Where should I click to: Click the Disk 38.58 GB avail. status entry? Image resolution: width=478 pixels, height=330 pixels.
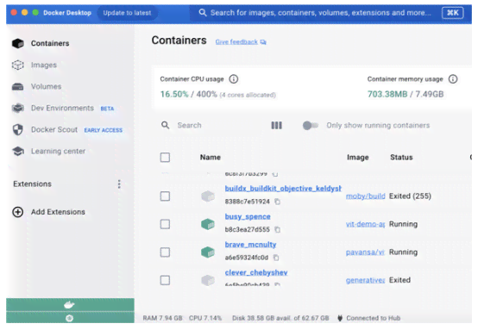point(280,318)
